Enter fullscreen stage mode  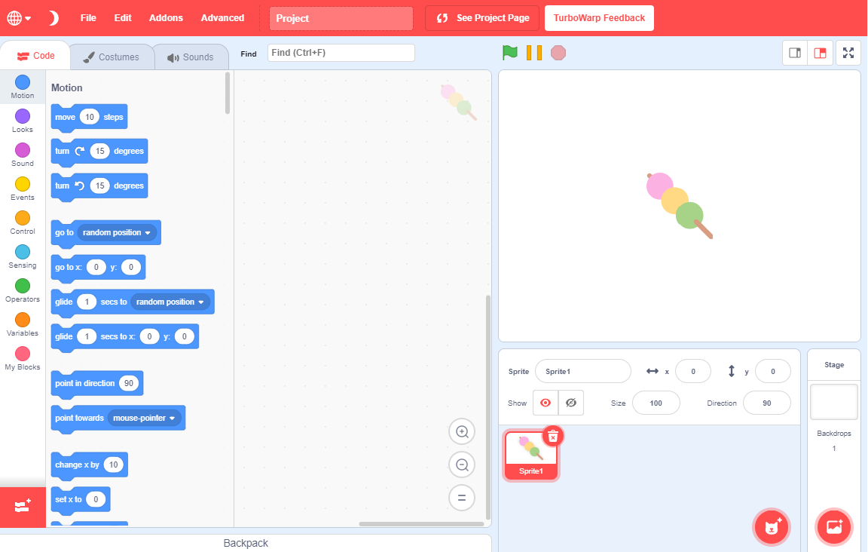point(848,53)
